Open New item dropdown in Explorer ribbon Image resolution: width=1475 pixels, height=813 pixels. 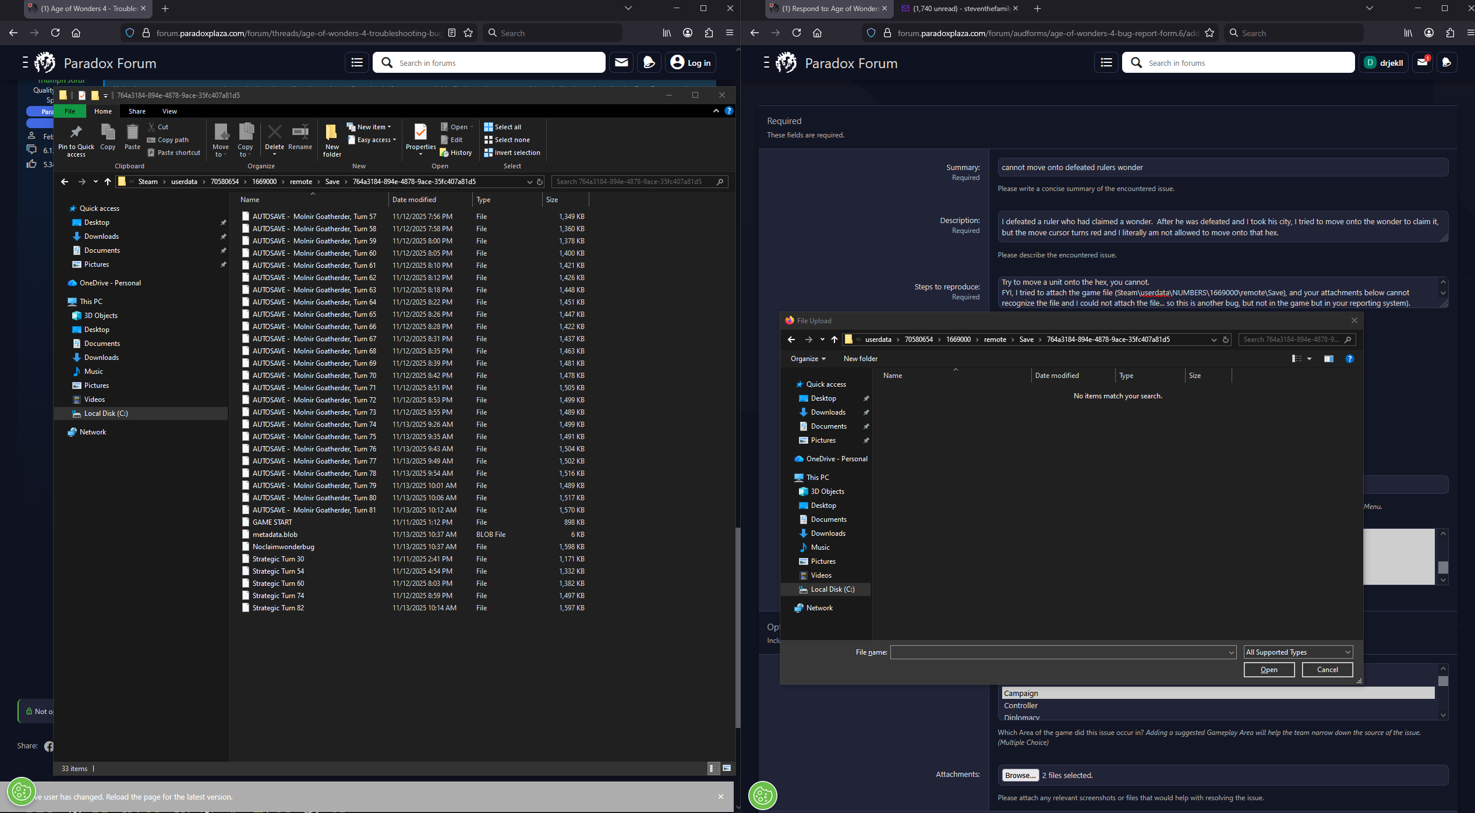[369, 127]
